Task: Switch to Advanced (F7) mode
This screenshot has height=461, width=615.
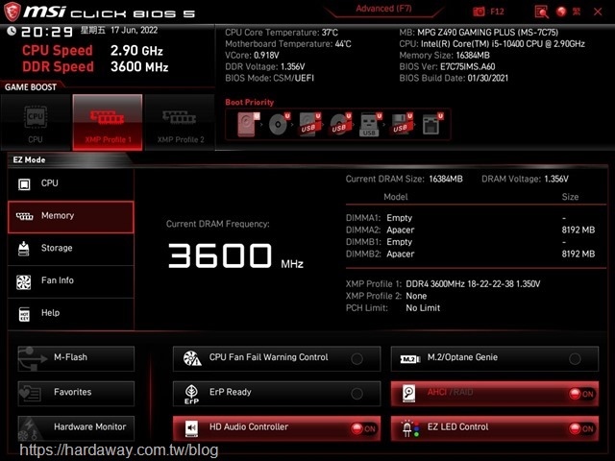Action: point(383,9)
